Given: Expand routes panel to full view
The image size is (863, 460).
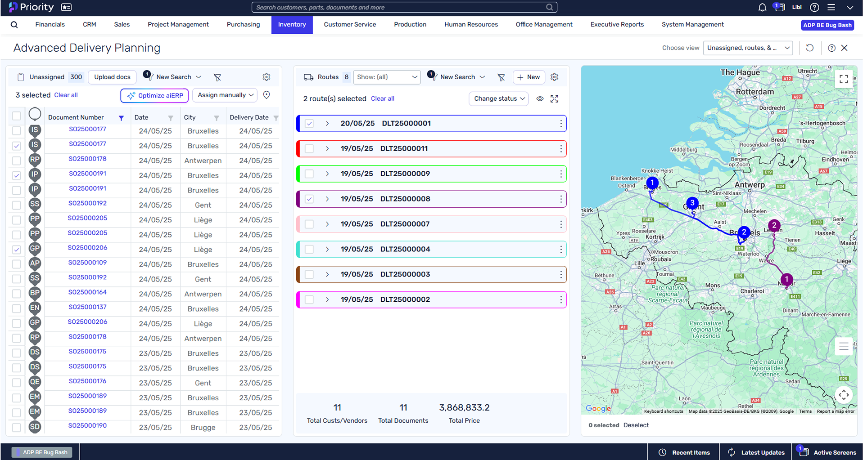Looking at the screenshot, I should [x=554, y=99].
